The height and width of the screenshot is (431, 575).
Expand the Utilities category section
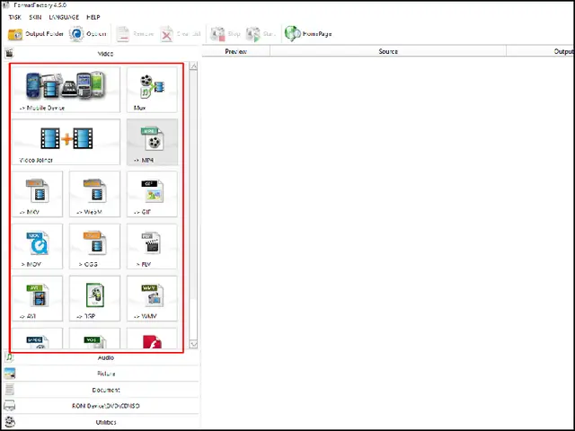(x=102, y=422)
